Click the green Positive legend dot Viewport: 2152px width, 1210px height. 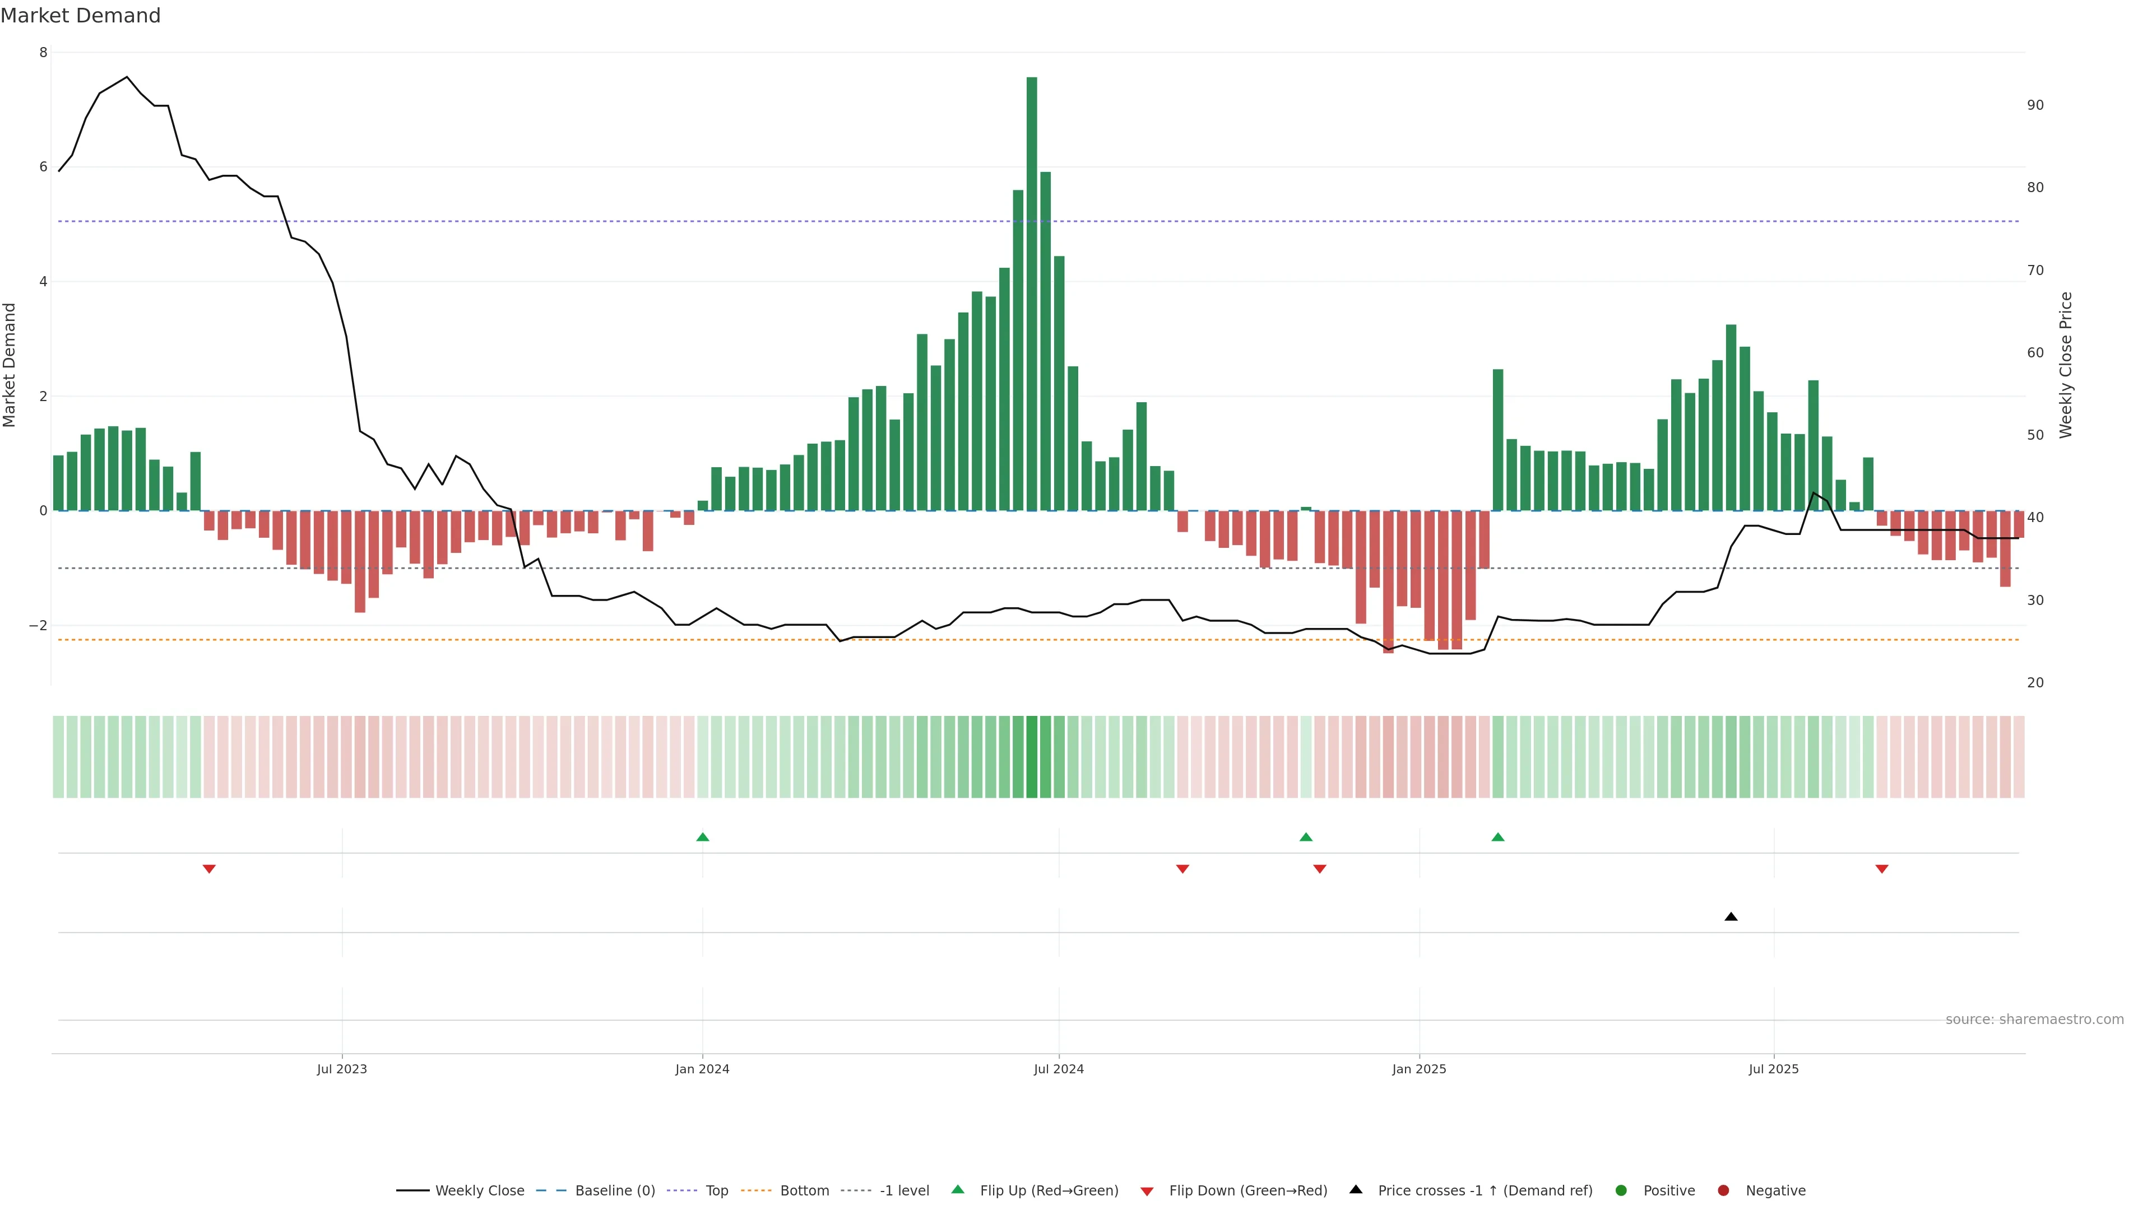tap(1621, 1190)
